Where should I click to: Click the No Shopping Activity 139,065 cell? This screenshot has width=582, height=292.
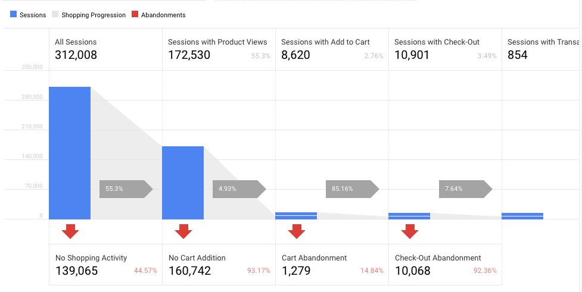105,265
